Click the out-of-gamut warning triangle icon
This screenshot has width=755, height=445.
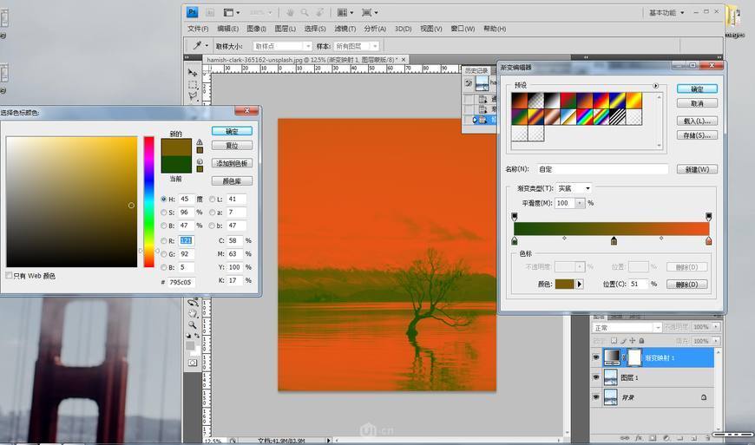pos(200,141)
